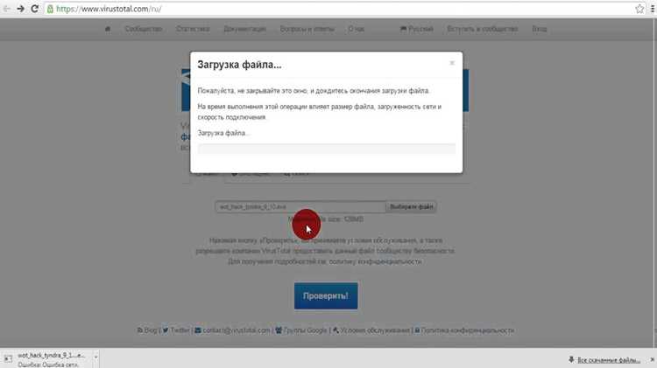Click the upload progress bar in dialog
The width and height of the screenshot is (657, 368).
click(x=327, y=149)
